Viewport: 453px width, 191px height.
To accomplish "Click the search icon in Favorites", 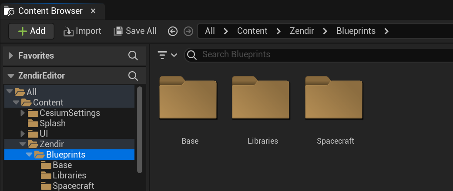I will 133,56.
